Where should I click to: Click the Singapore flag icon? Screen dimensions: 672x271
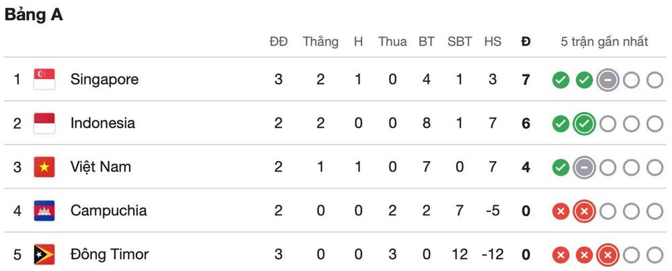(44, 79)
